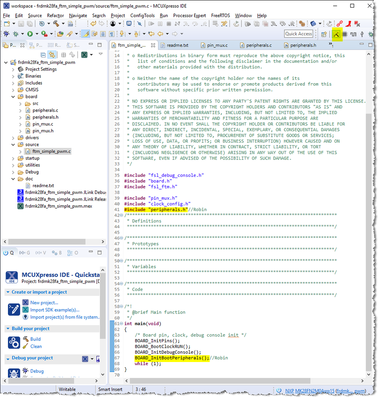Open dropdown arrow next to Run button
The height and width of the screenshot is (397, 378).
coord(37,34)
